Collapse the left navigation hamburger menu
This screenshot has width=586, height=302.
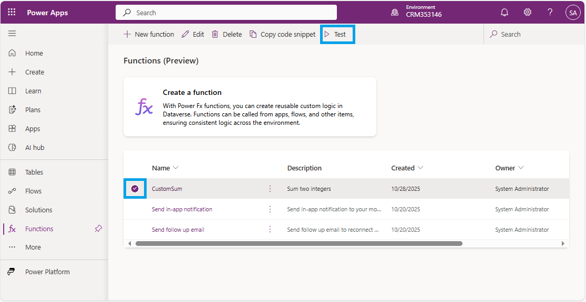12,34
